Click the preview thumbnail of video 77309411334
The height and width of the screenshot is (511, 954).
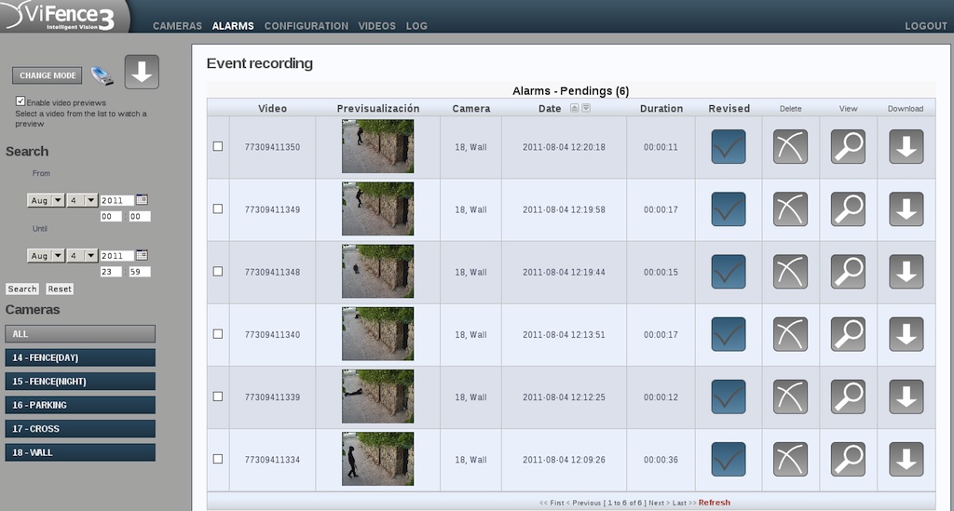pos(377,459)
